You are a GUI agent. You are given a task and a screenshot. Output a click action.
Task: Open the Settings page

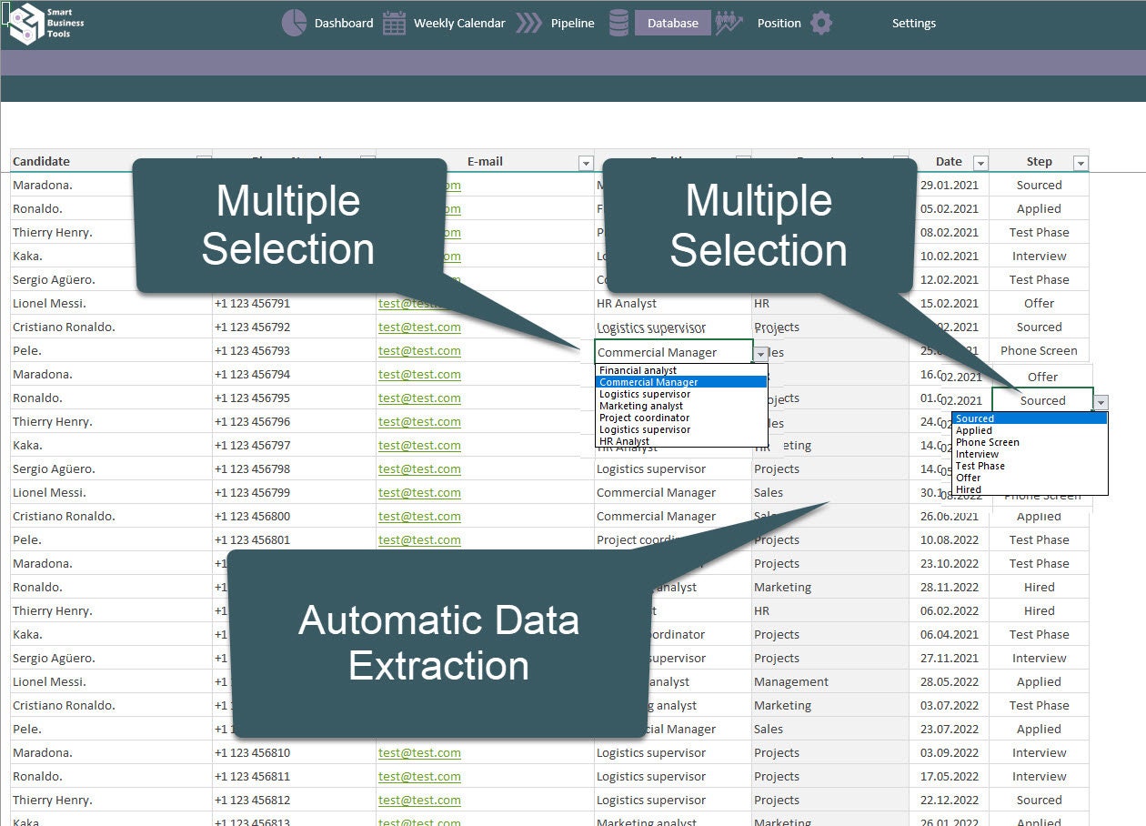(914, 24)
